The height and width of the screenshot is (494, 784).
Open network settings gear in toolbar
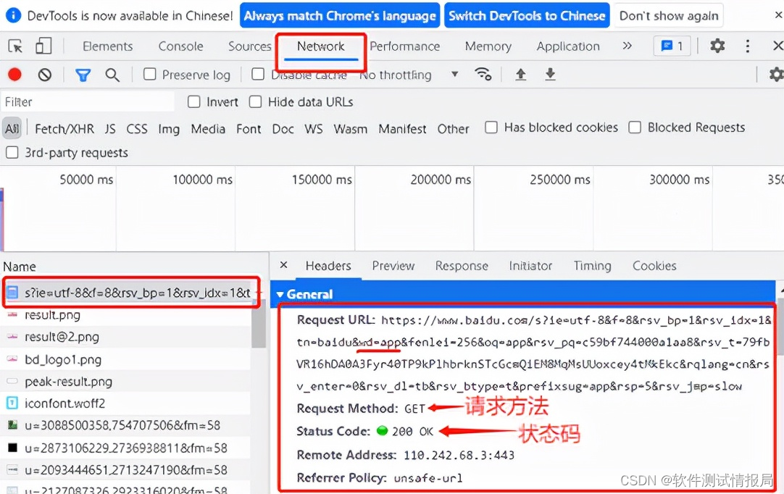776,75
